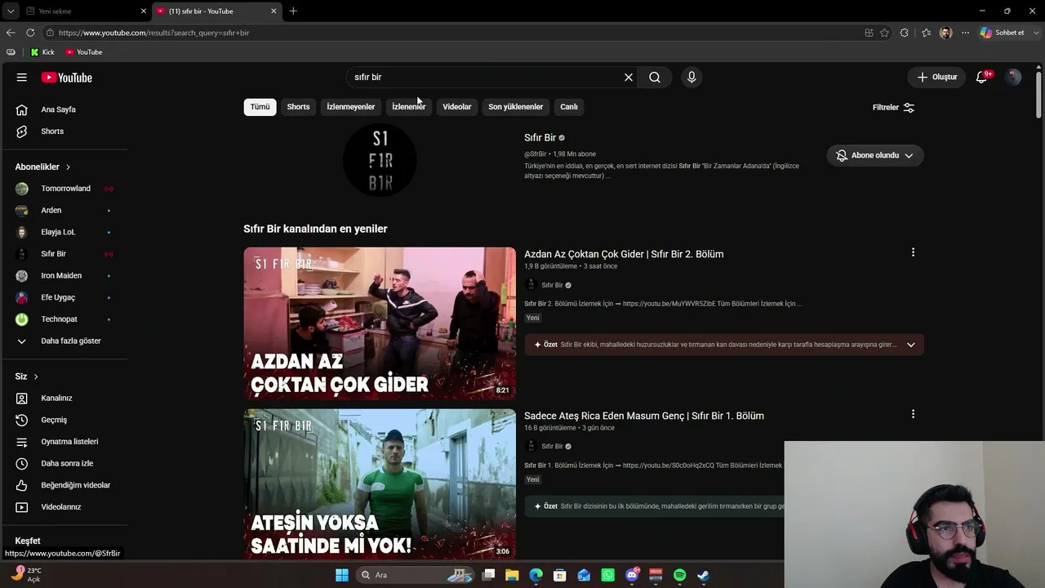Open the browser favorites list icon
The width and height of the screenshot is (1045, 588).
[926, 33]
